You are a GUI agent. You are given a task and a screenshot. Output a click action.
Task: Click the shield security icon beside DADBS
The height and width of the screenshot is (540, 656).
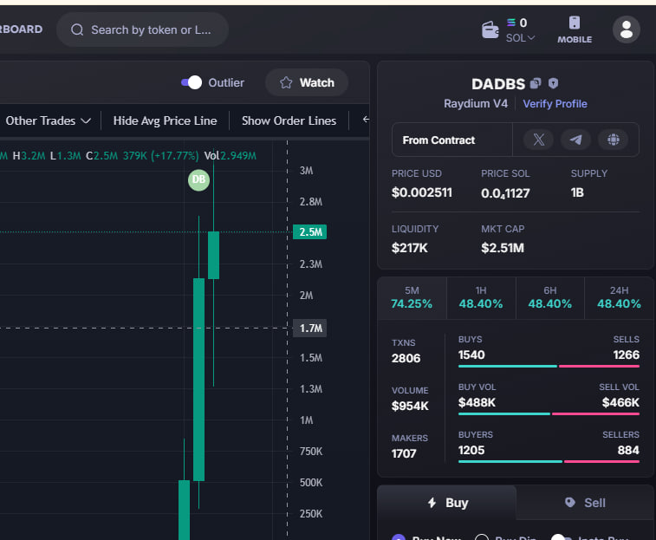pyautogui.click(x=553, y=83)
